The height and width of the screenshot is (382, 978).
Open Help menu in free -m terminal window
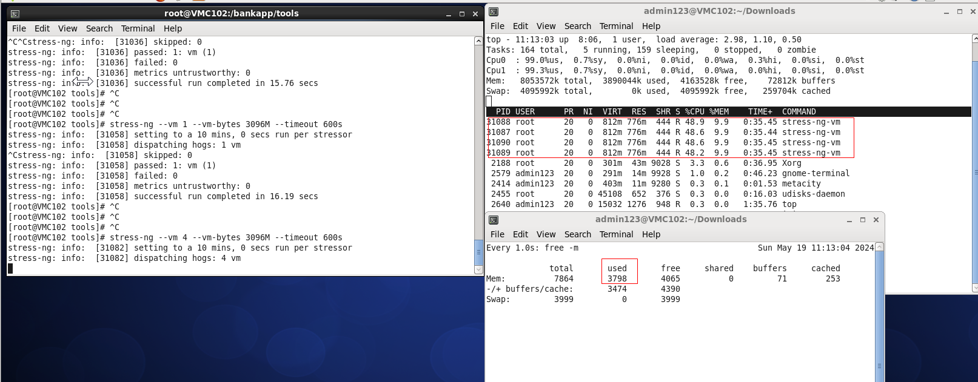coord(651,234)
